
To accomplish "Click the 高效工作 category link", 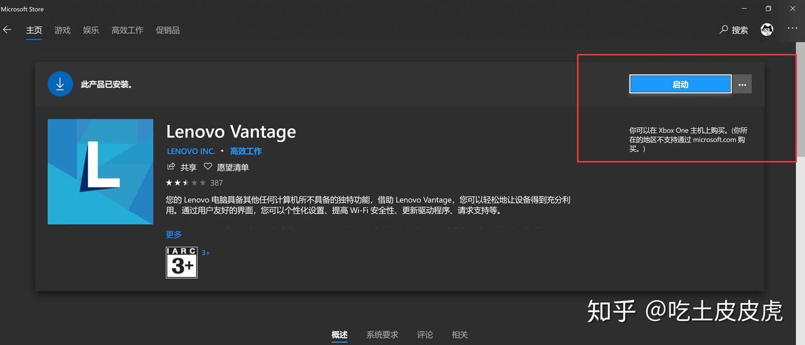I will click(246, 151).
